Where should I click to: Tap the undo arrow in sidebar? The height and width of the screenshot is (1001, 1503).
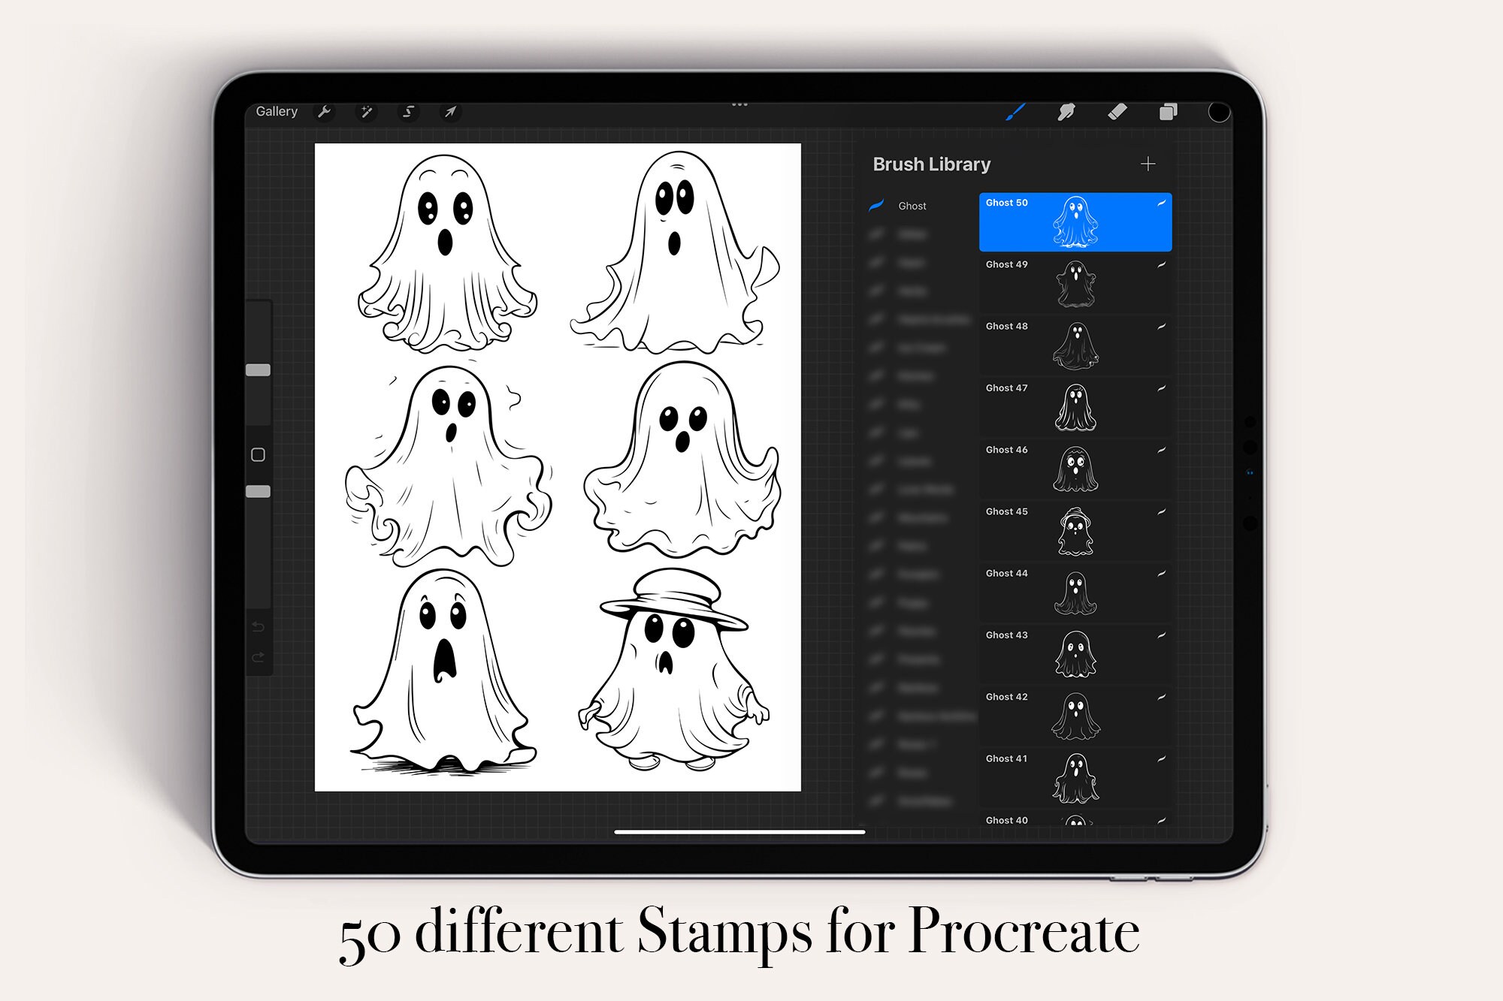(258, 626)
